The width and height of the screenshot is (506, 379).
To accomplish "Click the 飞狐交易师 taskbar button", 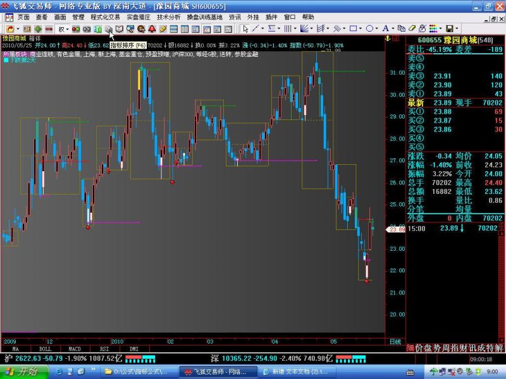I will [x=219, y=371].
